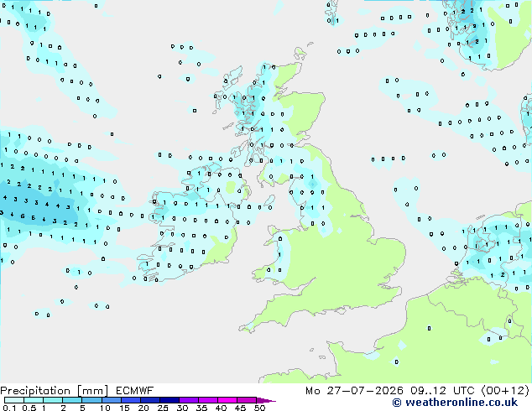Select the 5–10 mm legend color swatch
The width and height of the screenshot is (532, 411).
click(91, 400)
